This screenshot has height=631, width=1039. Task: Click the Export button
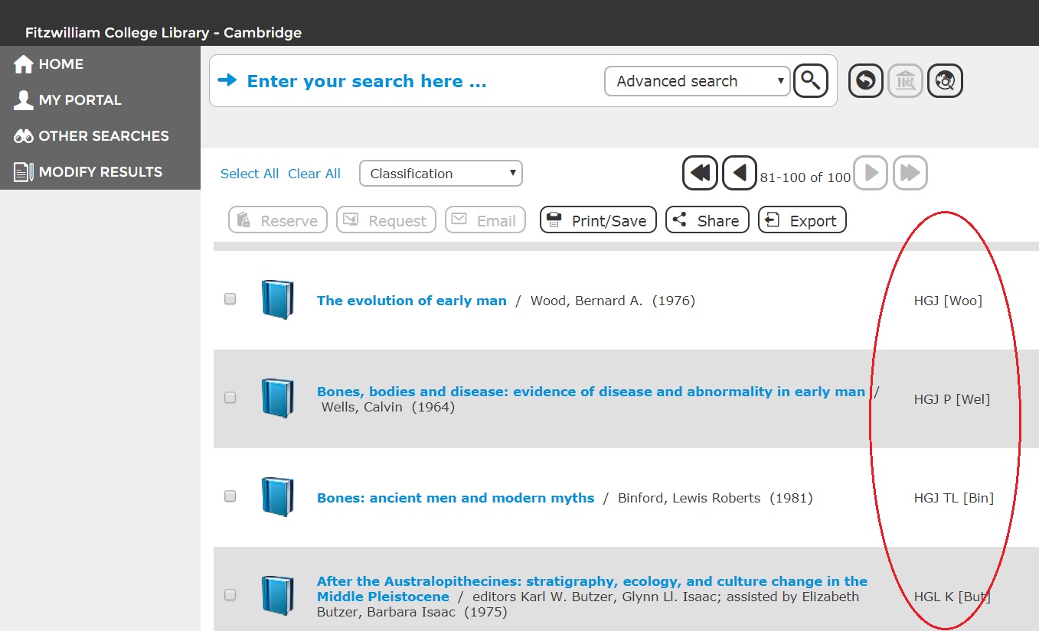(802, 220)
